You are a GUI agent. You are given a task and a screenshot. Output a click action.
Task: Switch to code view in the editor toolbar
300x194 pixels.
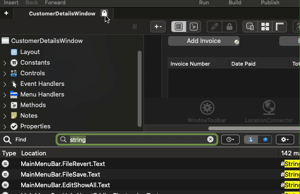click(193, 27)
